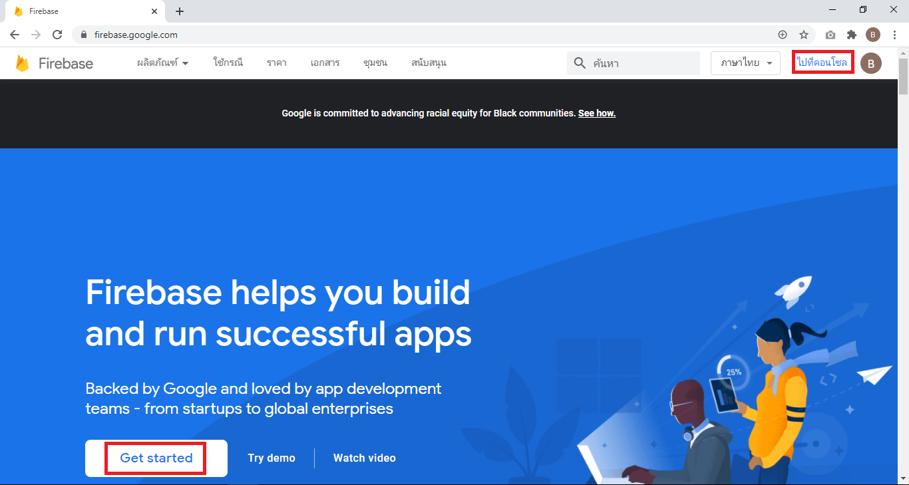Click the scrollbar down arrow
Viewport: 909px width, 485px height.
point(903,479)
